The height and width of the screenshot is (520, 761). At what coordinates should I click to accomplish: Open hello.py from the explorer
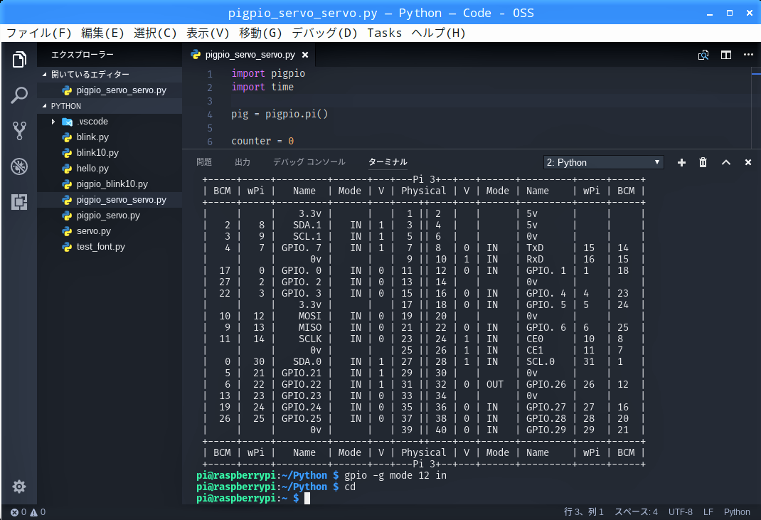(x=110, y=169)
